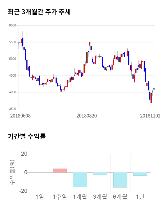Select the 1주일 x-axis label
Viewport: 163px width, 206px height.
coord(60,197)
